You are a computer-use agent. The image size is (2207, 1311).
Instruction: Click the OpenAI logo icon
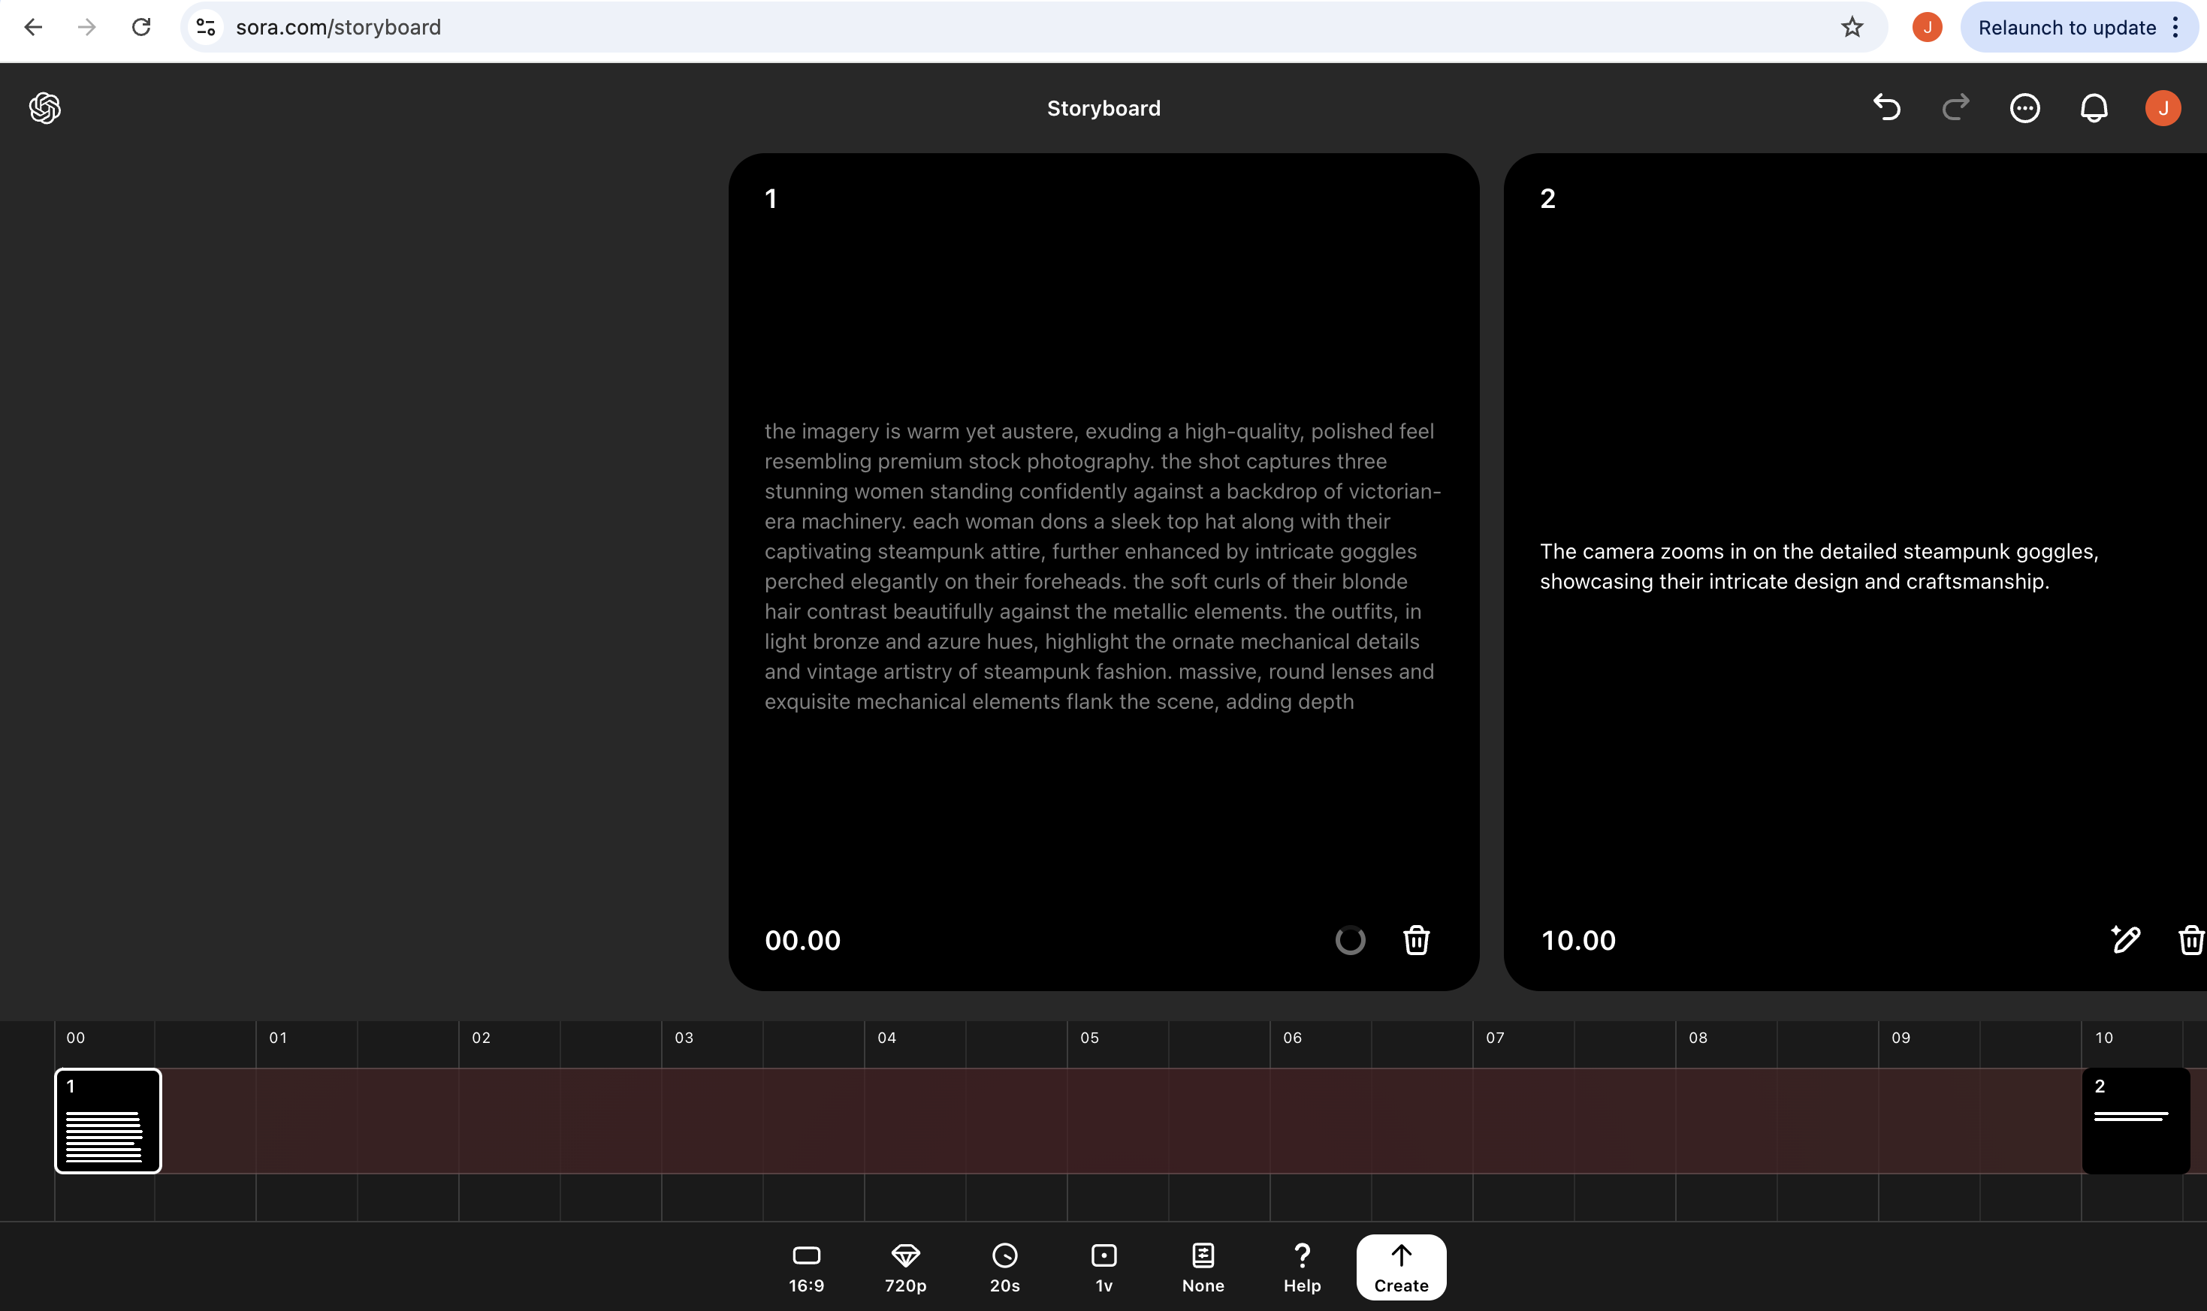click(x=45, y=108)
